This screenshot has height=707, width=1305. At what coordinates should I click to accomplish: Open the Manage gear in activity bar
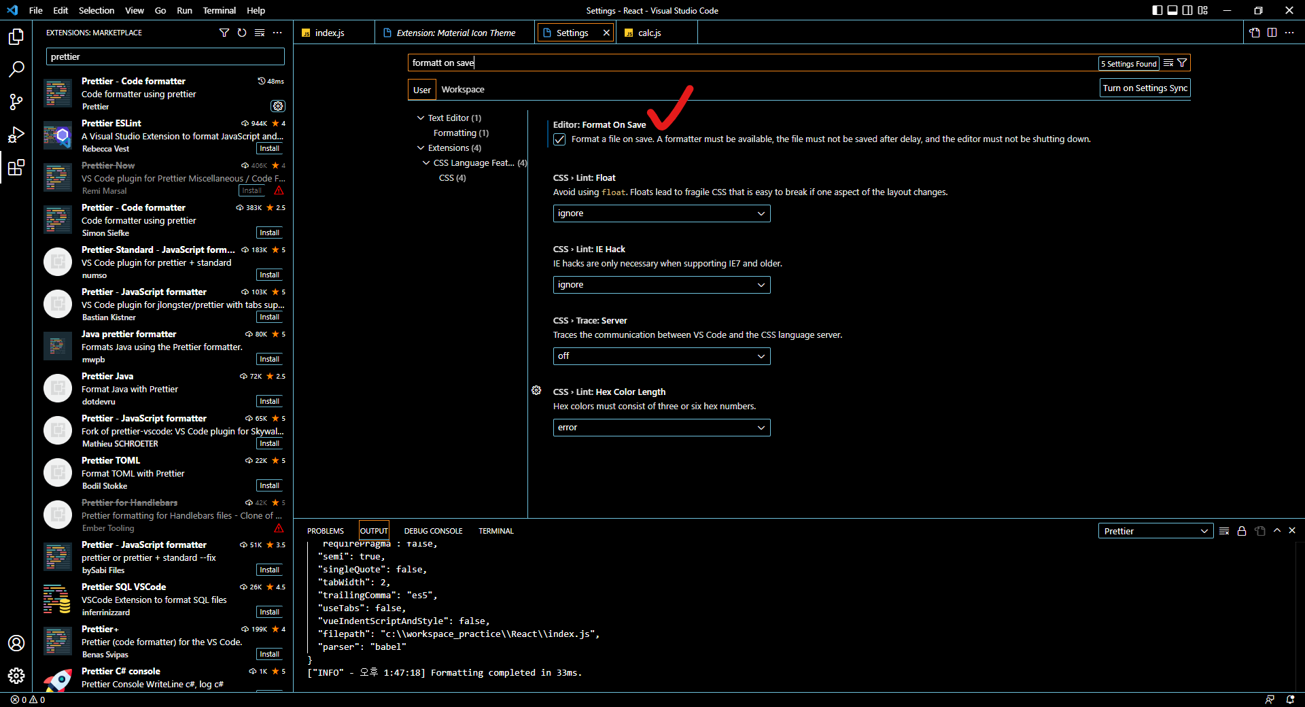[16, 676]
